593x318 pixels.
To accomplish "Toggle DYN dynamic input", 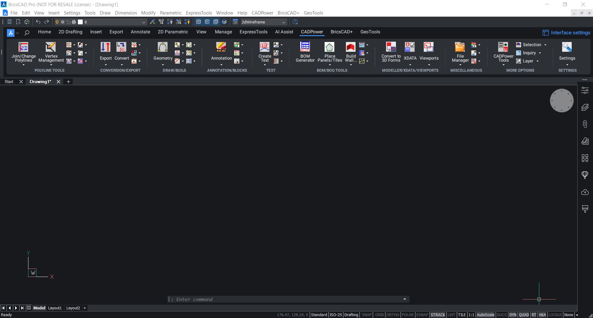I will tap(513, 315).
